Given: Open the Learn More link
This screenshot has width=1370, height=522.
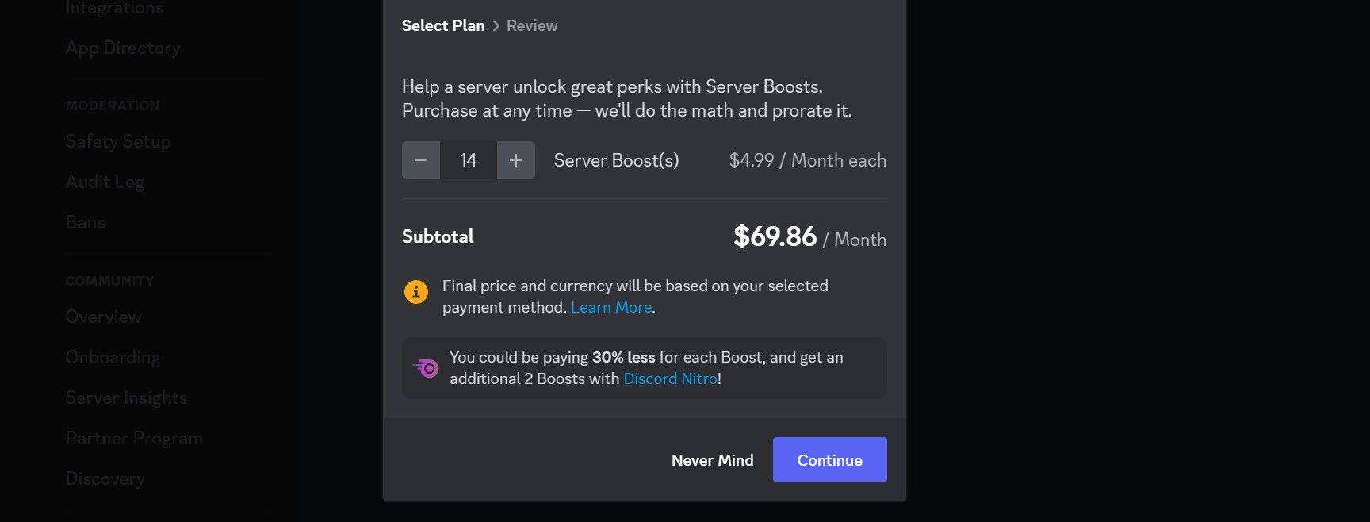Looking at the screenshot, I should [x=610, y=307].
